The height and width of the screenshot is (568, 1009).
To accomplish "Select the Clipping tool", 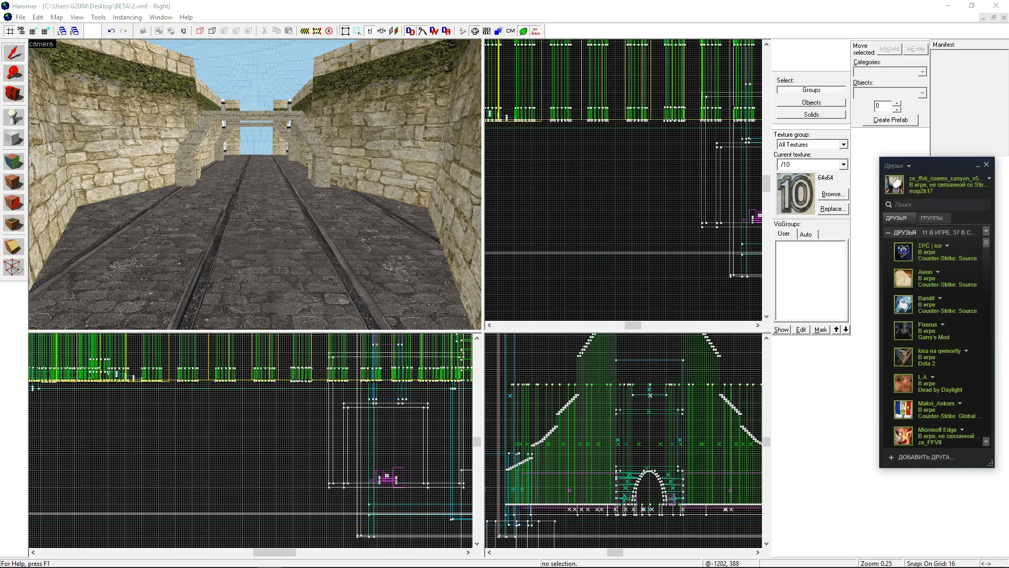I will [14, 246].
